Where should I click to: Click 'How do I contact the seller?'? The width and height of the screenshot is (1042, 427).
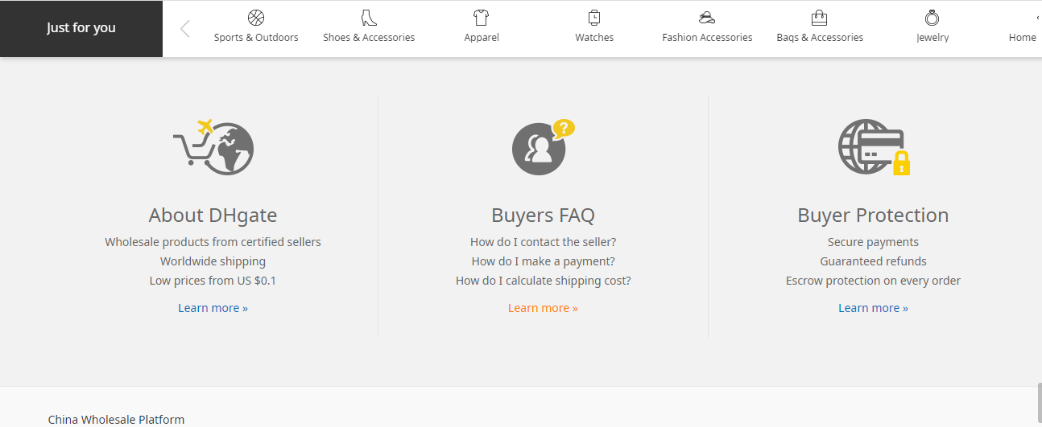pyautogui.click(x=543, y=242)
